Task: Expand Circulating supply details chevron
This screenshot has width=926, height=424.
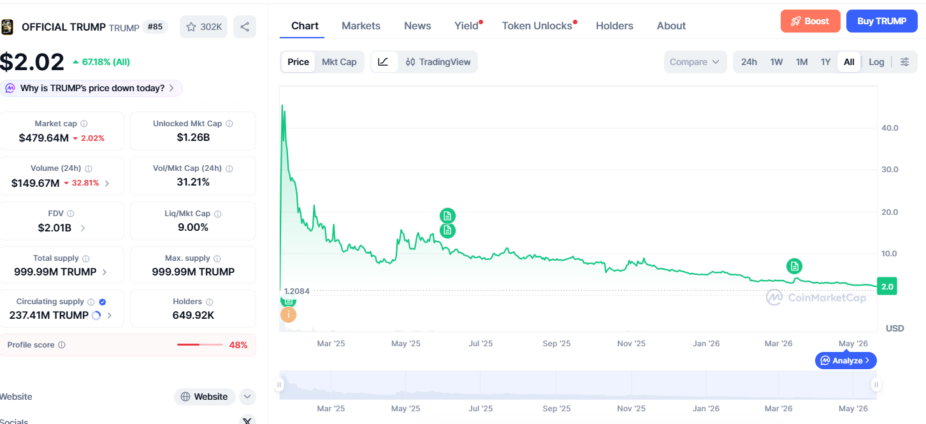Action: [x=110, y=315]
